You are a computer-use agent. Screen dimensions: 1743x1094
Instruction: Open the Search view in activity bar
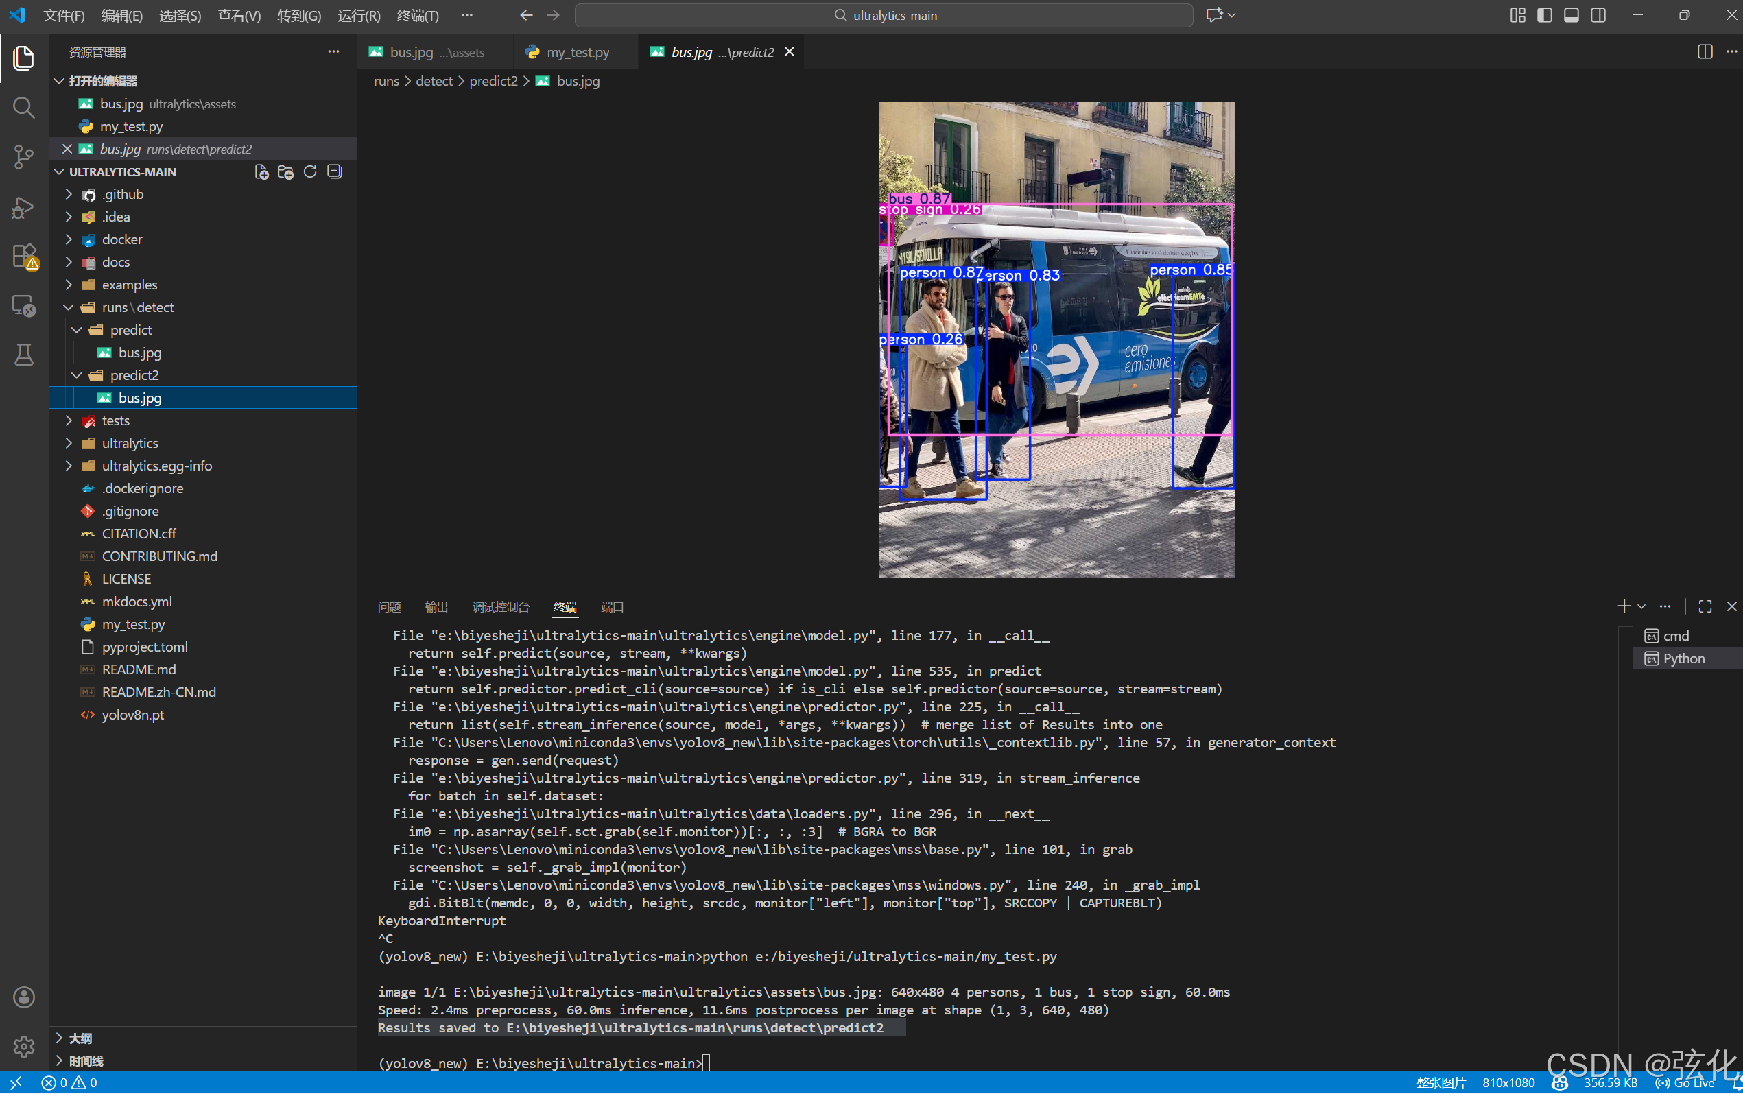point(23,108)
